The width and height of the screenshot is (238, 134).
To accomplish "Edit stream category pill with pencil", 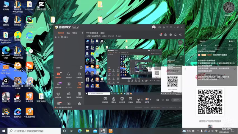I will [x=94, y=36].
